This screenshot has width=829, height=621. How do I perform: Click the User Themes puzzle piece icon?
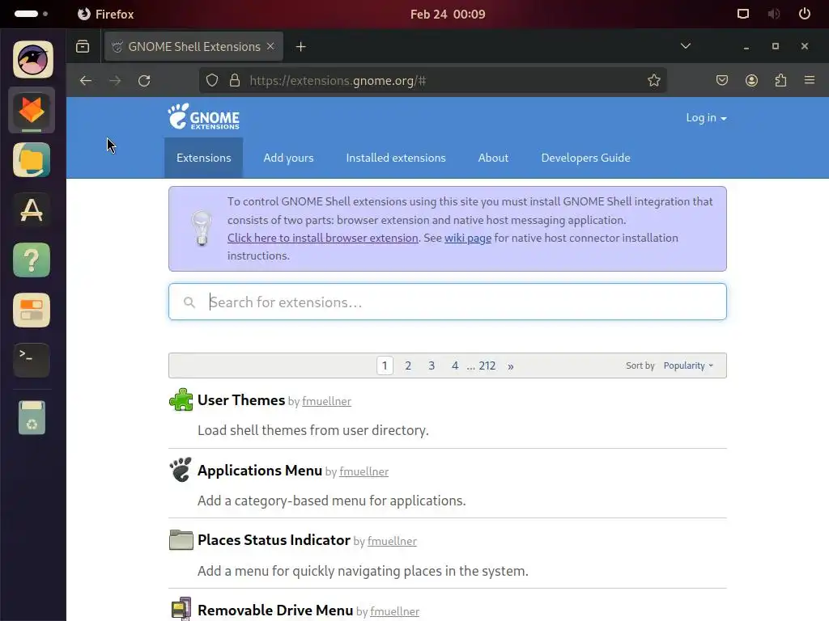click(x=181, y=399)
